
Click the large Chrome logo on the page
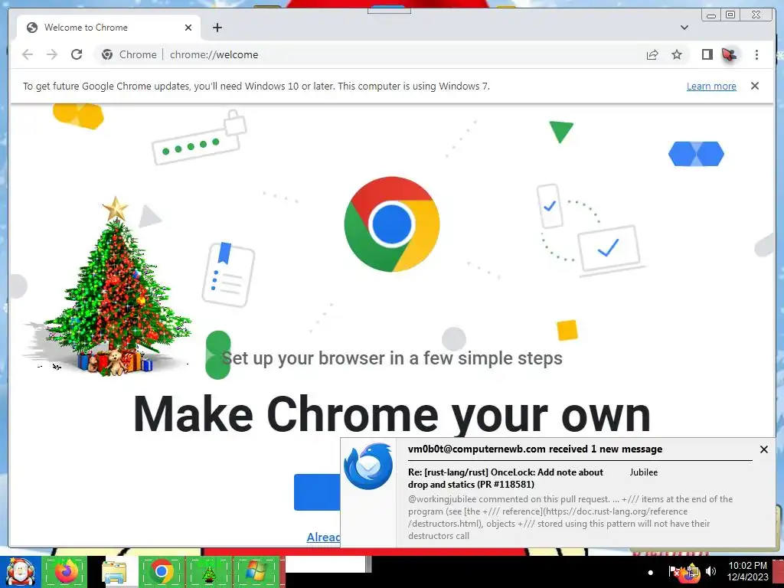coord(392,224)
